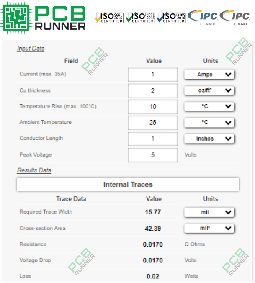Viewport: 255px width, 283px height.
Task: Open the oz/ft² copper thickness units dropdown
Action: coord(209,90)
